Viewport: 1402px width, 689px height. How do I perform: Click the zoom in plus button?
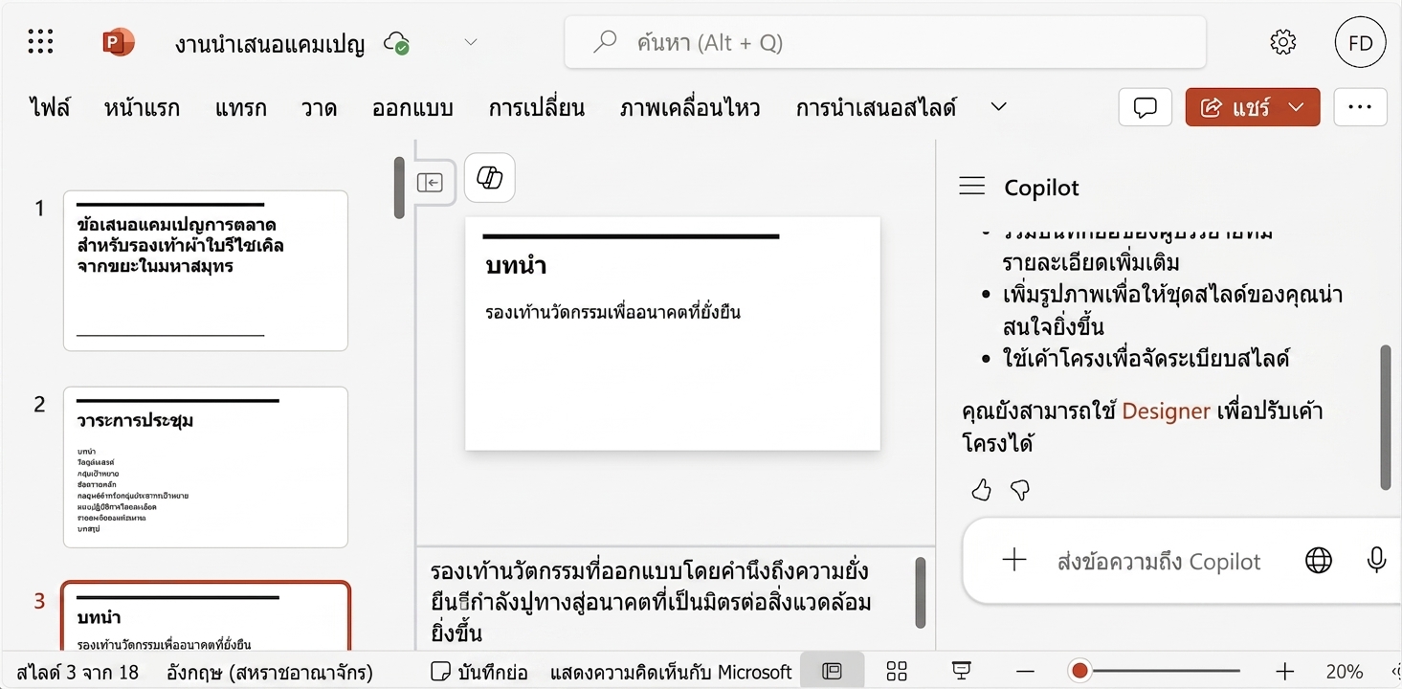pos(1284,671)
